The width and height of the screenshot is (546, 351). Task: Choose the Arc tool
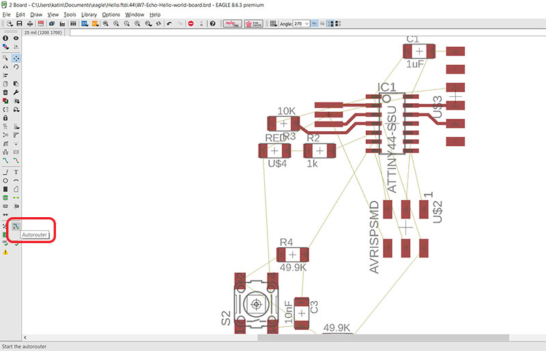pyautogui.click(x=16, y=180)
